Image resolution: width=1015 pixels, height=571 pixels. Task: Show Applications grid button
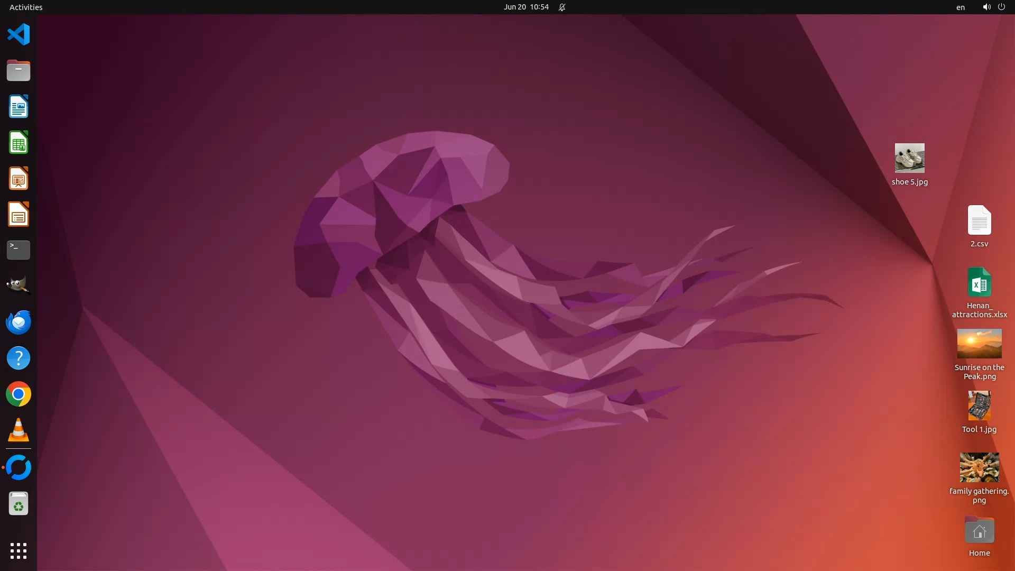[x=19, y=550]
